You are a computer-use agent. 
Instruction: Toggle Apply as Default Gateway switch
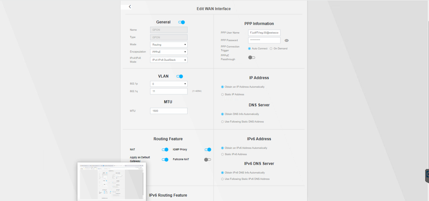165,159
